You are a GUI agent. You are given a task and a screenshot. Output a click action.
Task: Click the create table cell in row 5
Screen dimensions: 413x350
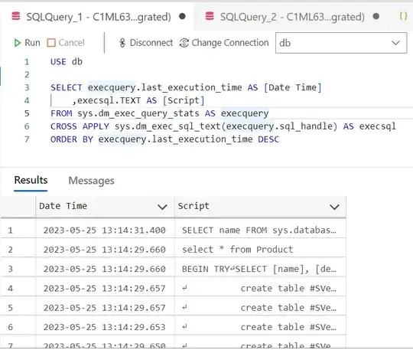click(x=259, y=308)
